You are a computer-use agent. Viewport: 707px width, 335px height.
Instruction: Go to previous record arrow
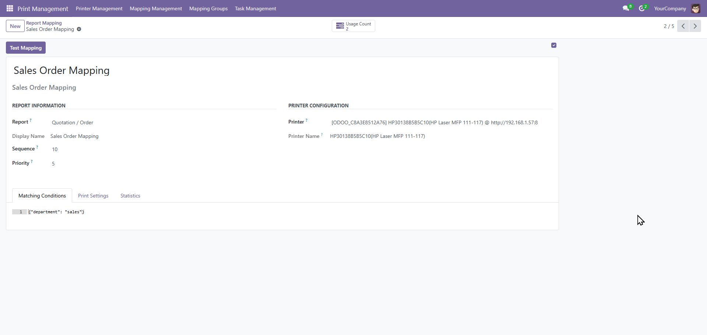click(x=683, y=26)
